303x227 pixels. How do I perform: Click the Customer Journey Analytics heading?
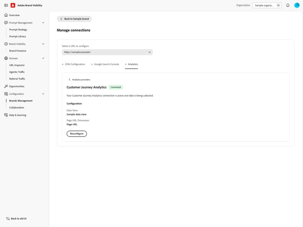pyautogui.click(x=86, y=87)
